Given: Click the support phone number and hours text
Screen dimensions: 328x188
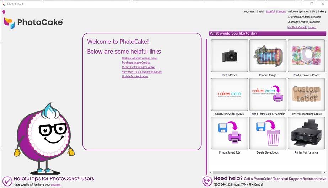Looking at the screenshot, I should [238, 184].
